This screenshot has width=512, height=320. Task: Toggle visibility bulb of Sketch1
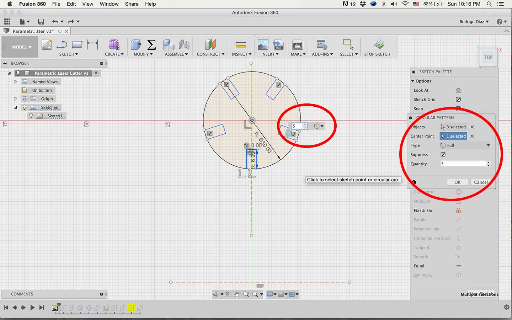tap(31, 116)
